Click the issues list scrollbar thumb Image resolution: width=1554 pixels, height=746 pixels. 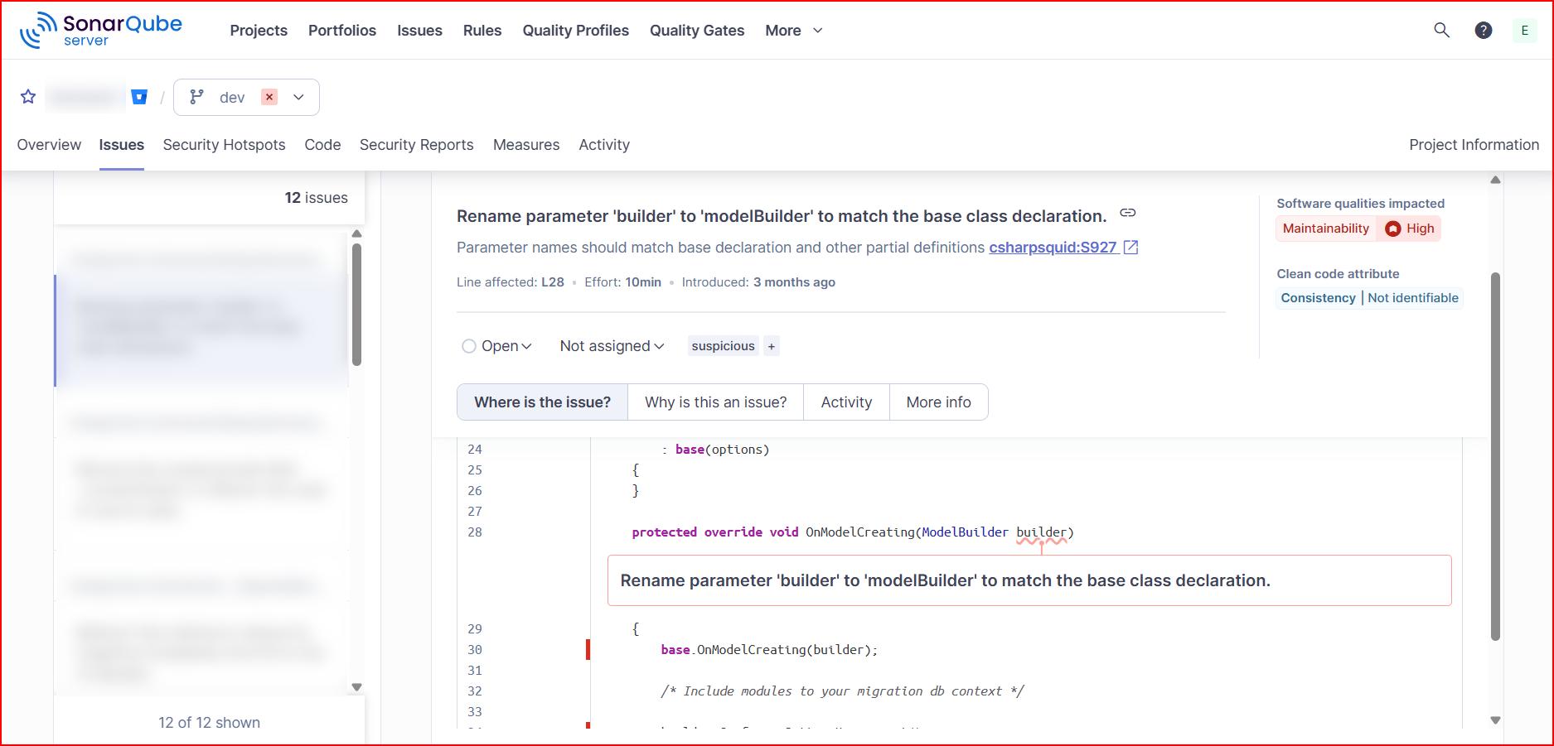click(x=356, y=303)
